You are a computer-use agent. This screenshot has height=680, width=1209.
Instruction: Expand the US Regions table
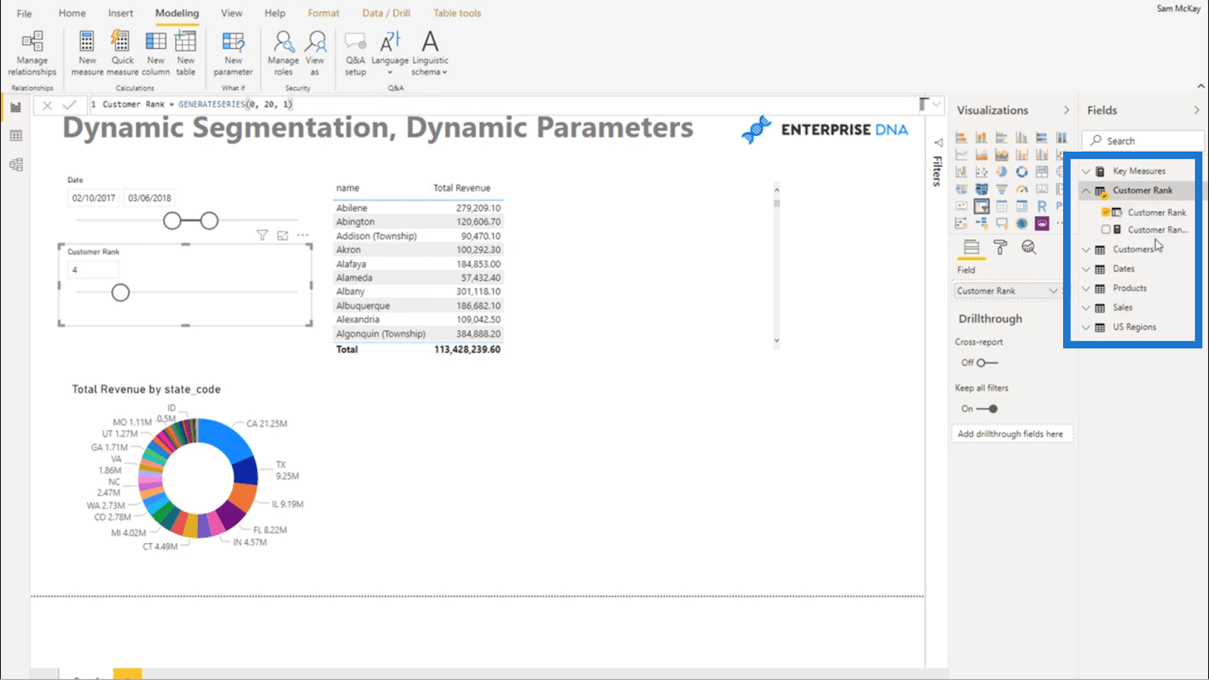1086,327
